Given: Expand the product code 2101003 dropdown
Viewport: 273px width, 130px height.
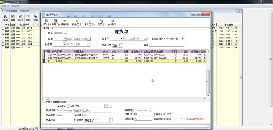Looking at the screenshot, I should click(106, 106).
